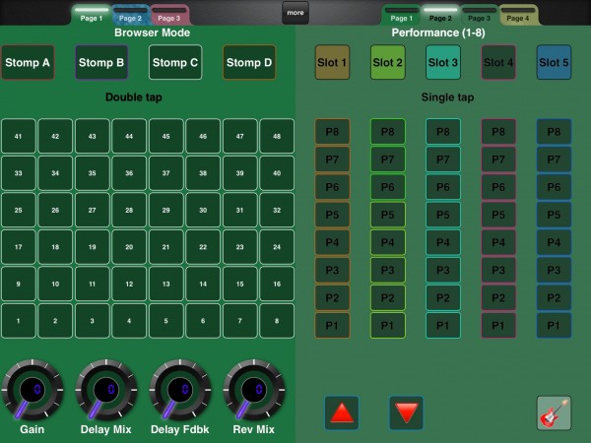Viewport: 591px width, 443px height.
Task: Click the Delay Mix knob
Action: 106,390
